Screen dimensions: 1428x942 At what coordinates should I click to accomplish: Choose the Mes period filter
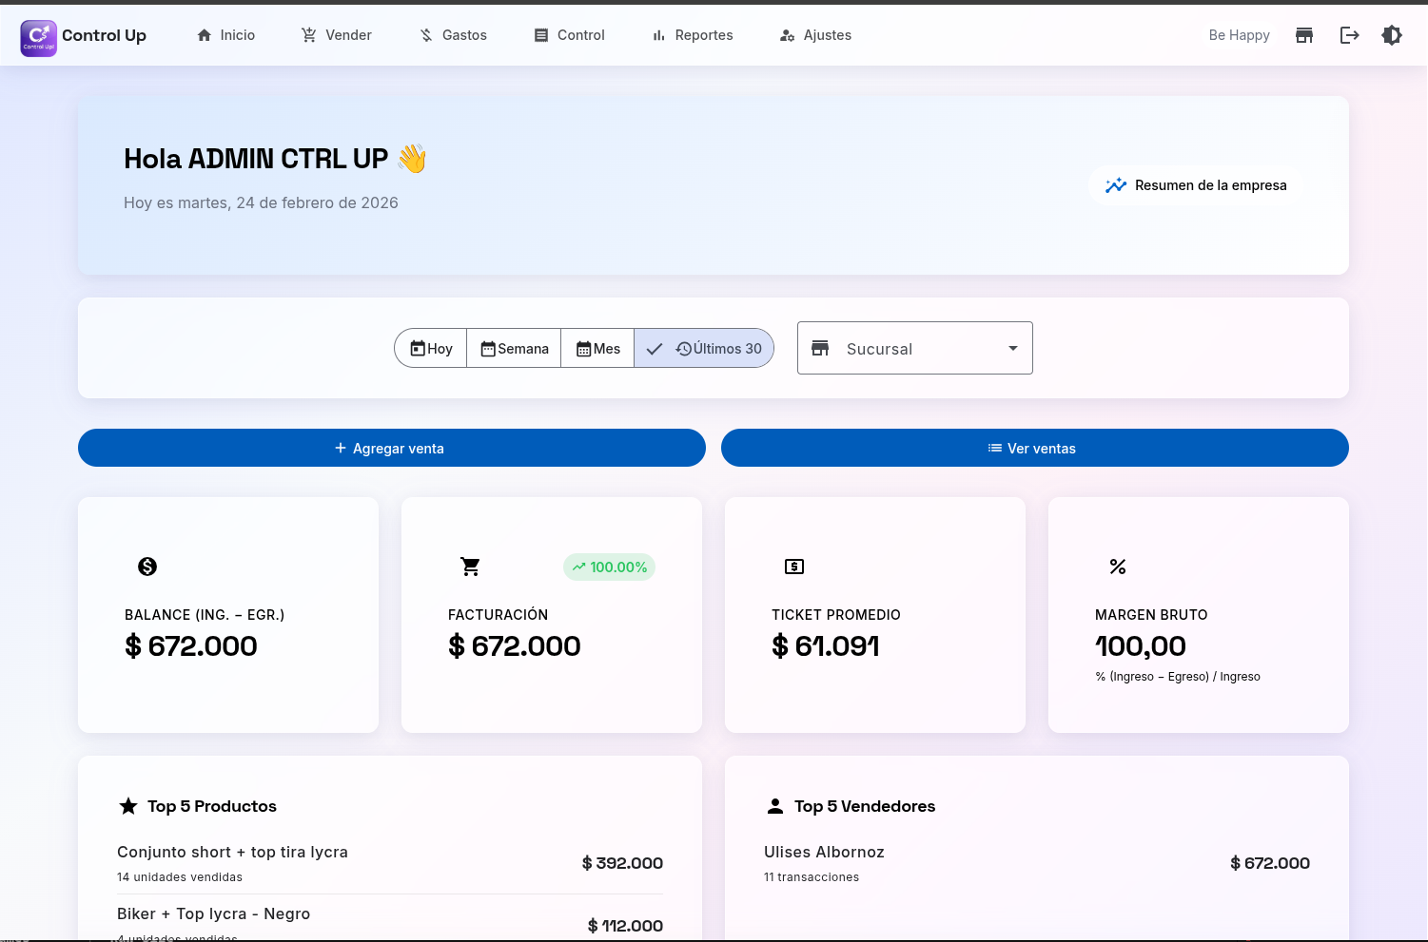[598, 349]
